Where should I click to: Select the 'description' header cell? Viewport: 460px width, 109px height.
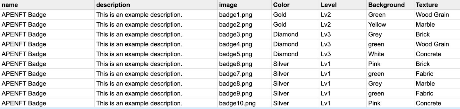[x=156, y=5]
